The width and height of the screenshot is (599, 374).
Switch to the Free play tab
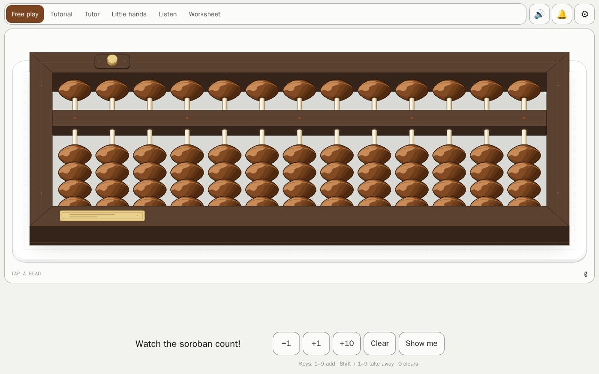point(25,14)
